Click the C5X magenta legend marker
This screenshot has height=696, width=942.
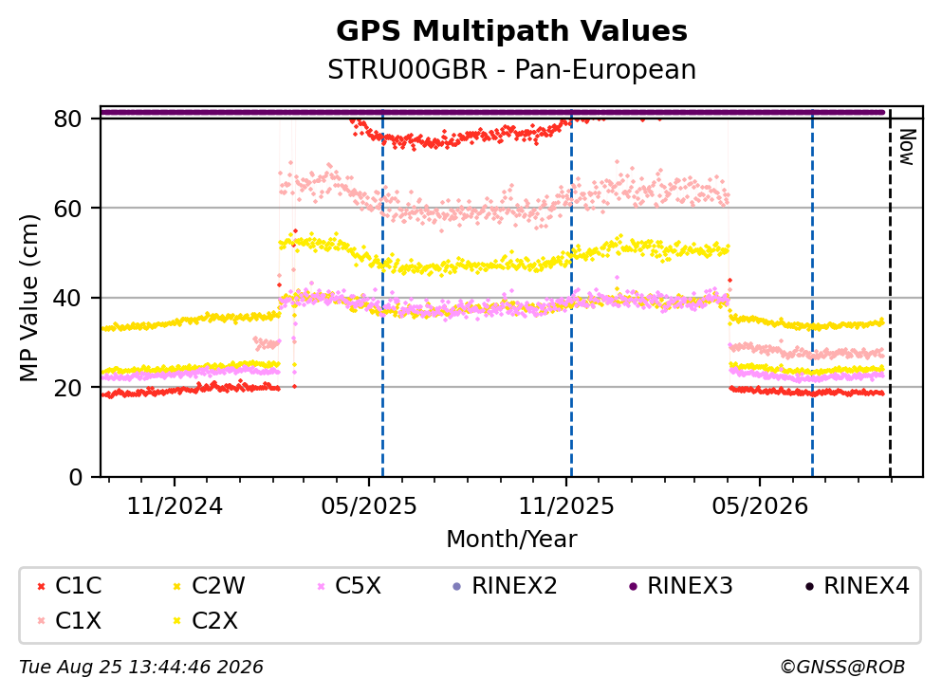pos(321,587)
